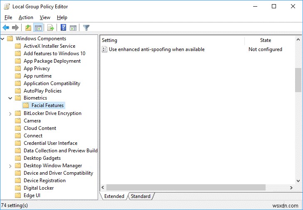
Task: Click the Biometrics folder icon
Action: coord(18,98)
